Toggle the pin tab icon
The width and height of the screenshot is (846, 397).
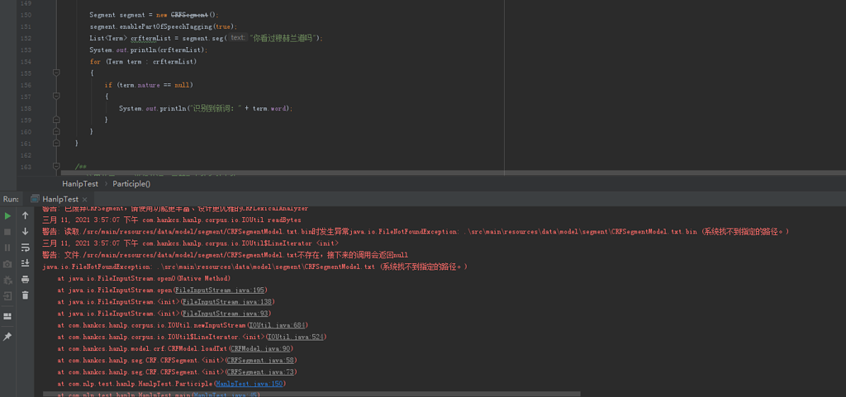[7, 337]
